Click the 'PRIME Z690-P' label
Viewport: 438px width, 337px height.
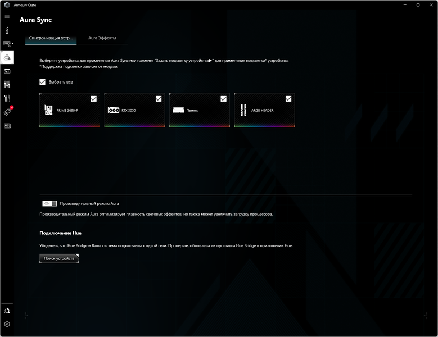(67, 111)
